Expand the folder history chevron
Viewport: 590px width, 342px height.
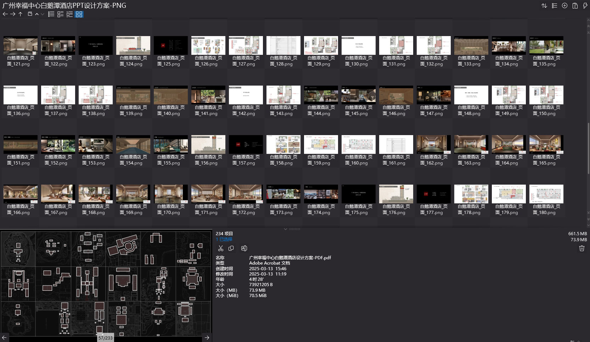click(43, 14)
